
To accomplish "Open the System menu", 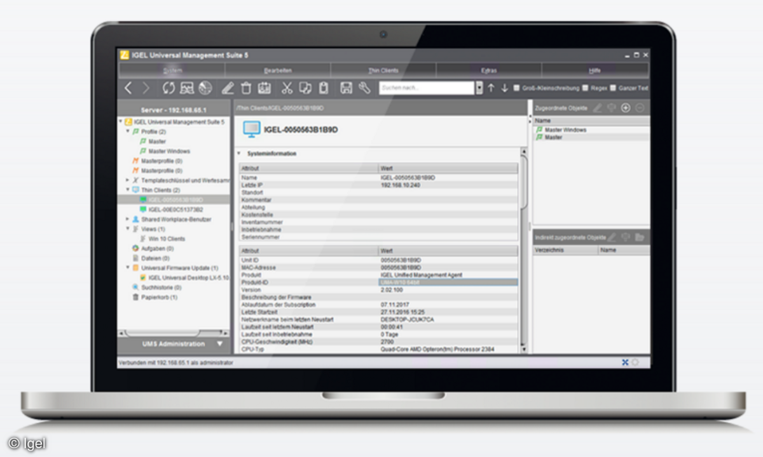I will click(172, 70).
